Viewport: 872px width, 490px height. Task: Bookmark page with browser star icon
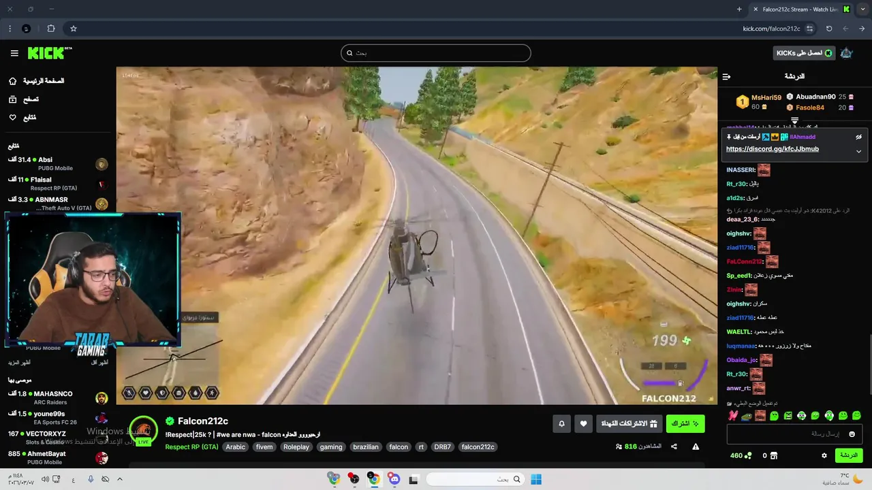coord(74,29)
